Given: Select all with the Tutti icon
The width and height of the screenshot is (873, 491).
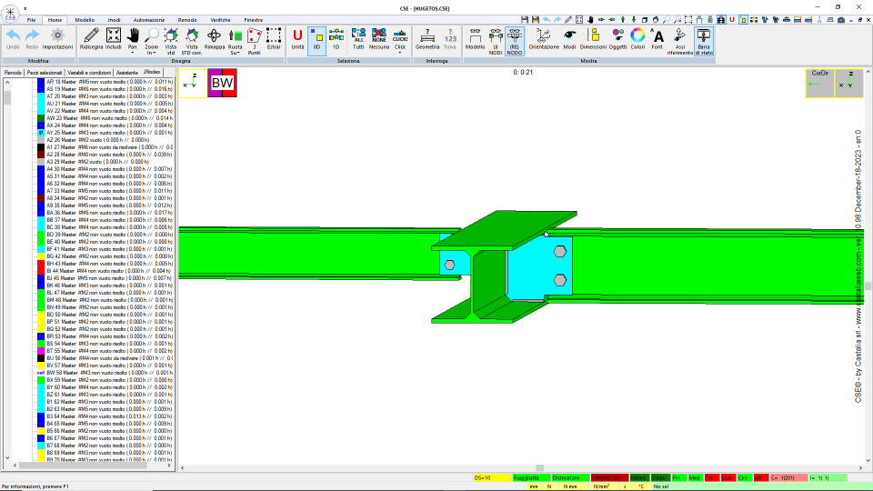Looking at the screenshot, I should pos(358,39).
